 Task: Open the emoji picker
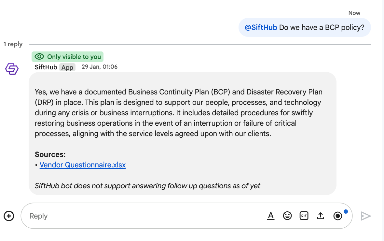pyautogui.click(x=287, y=216)
